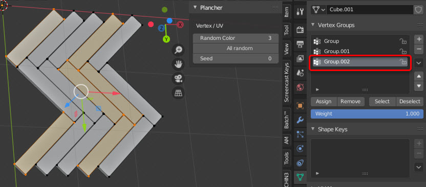The height and width of the screenshot is (187, 426).
Task: Collapse the Plancher panel
Action: click(x=195, y=8)
